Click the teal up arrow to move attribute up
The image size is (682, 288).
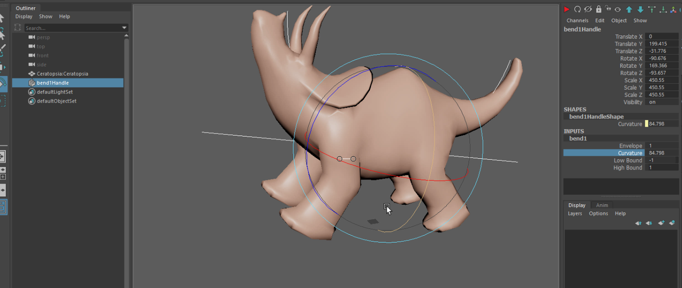tap(629, 9)
